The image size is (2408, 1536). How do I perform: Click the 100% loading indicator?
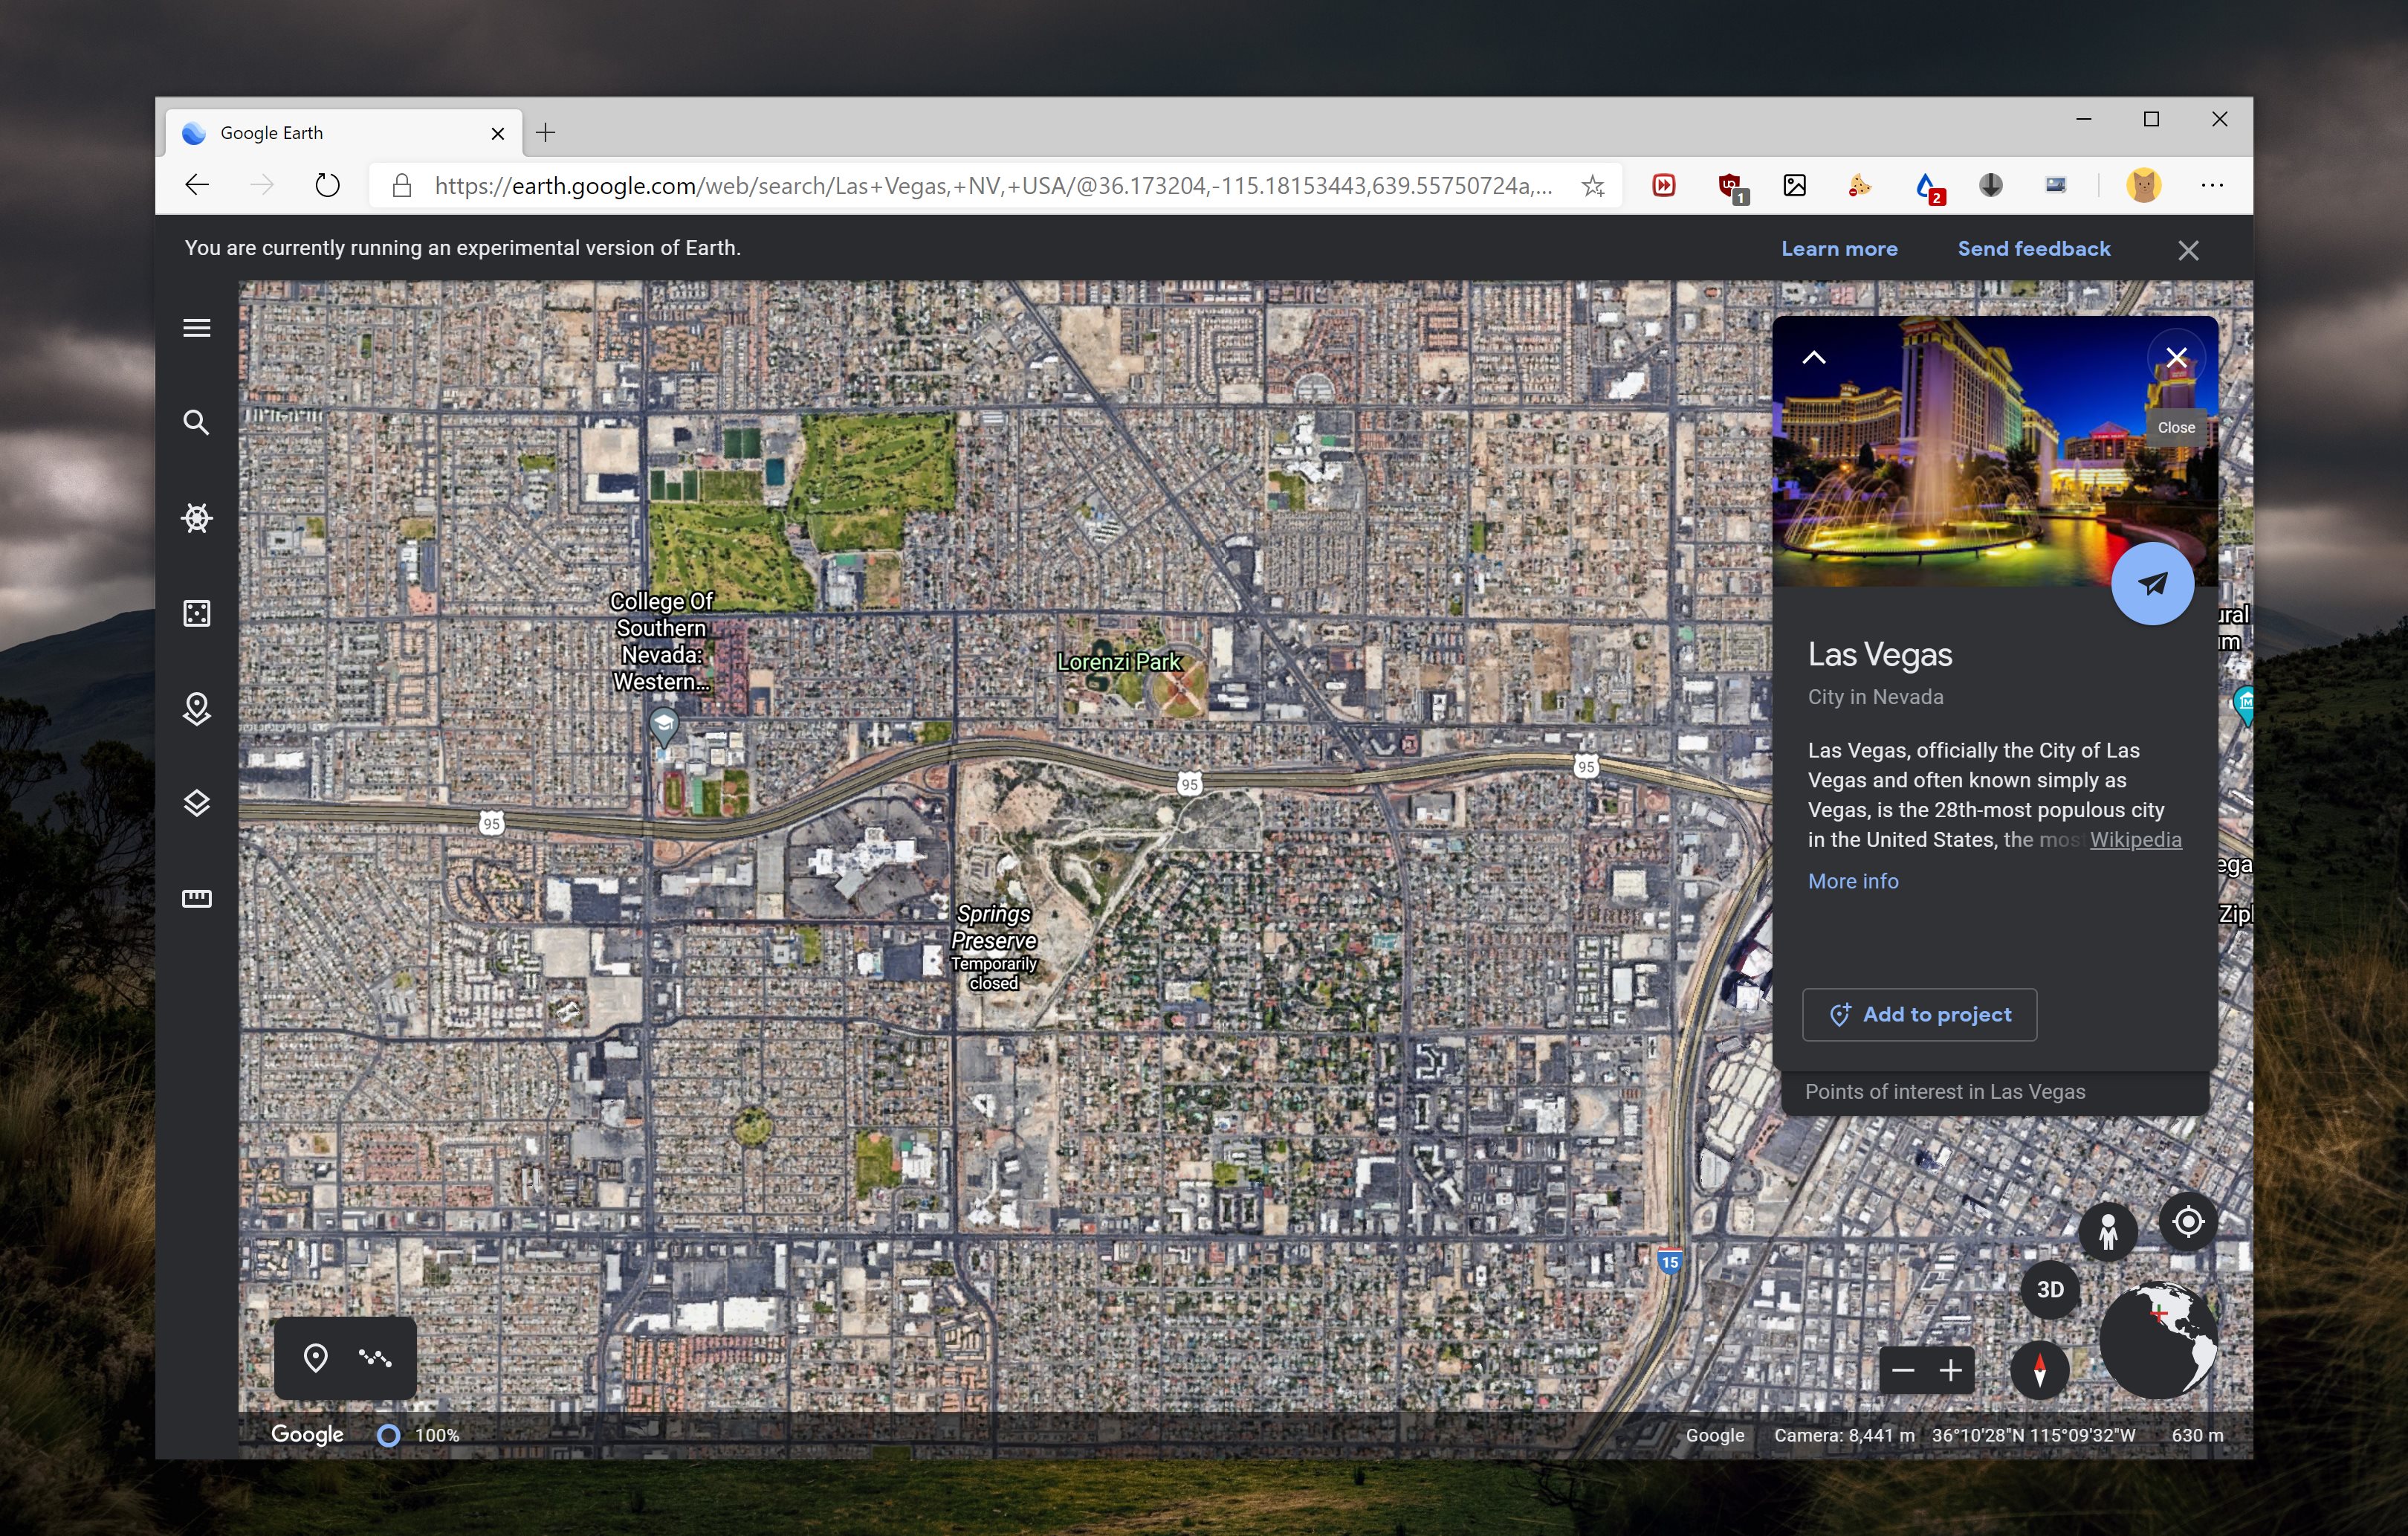(418, 1435)
